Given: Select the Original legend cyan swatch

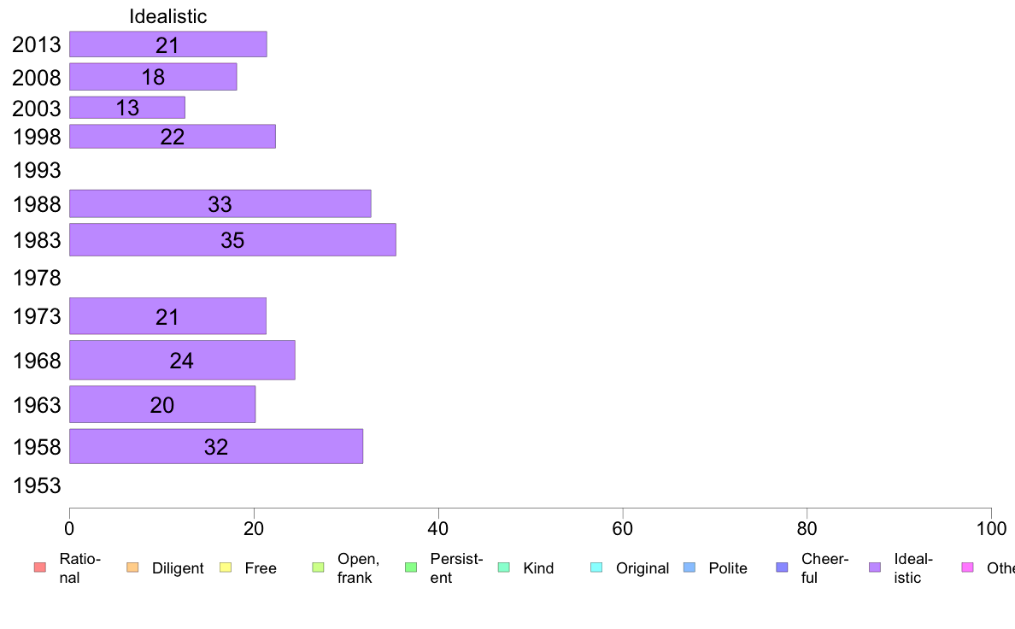Looking at the screenshot, I should [x=597, y=567].
